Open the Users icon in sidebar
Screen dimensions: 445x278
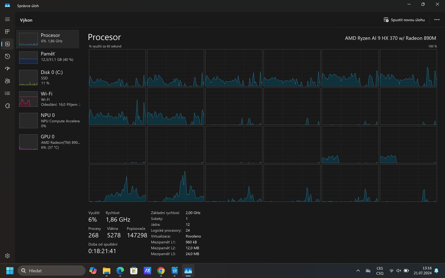(8, 81)
